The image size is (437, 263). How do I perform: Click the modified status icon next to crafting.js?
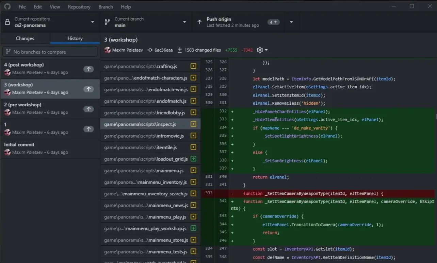pos(193,66)
